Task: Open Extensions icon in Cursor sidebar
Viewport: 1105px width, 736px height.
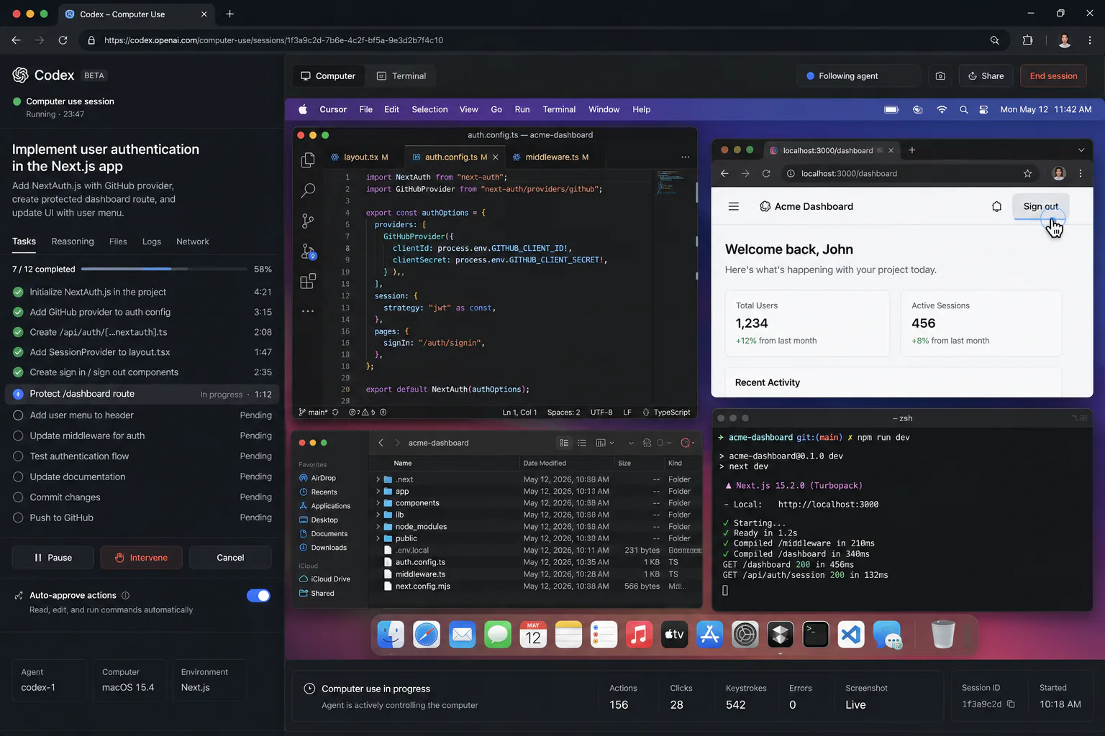Action: 308,281
